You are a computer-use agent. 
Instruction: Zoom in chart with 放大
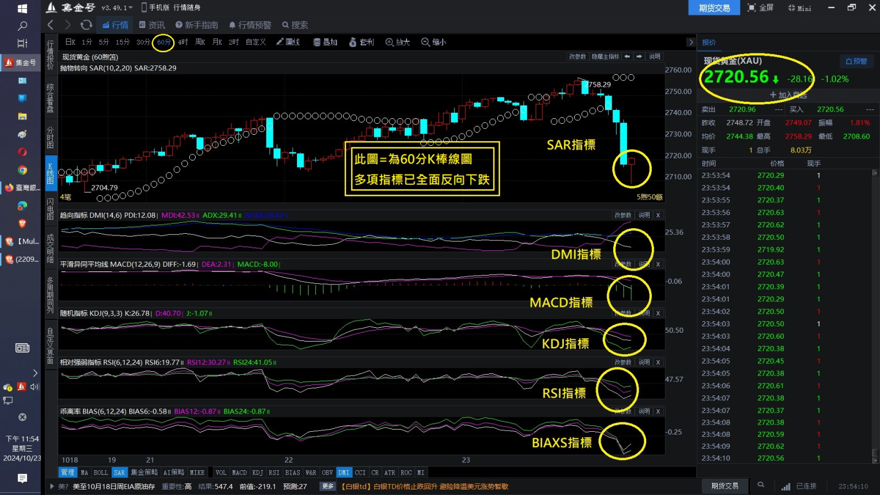click(398, 42)
